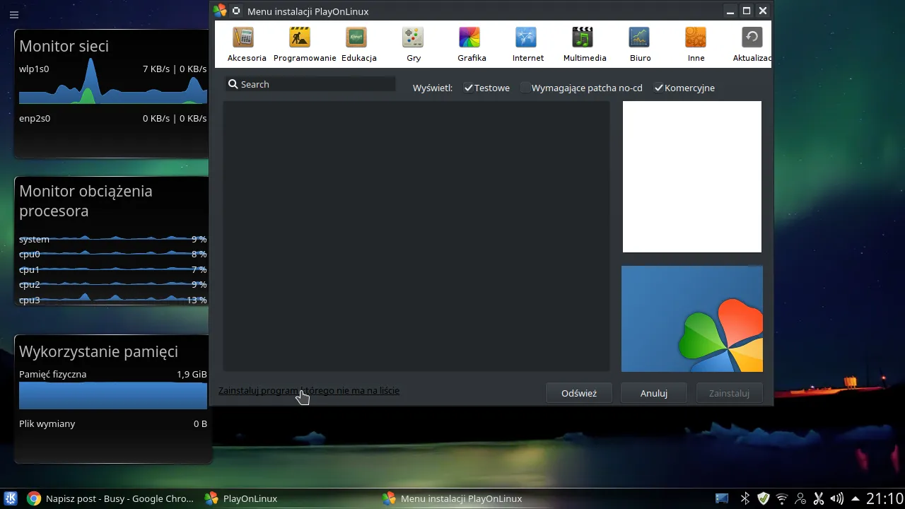Click Plik wymiany swap row
905x509 pixels.
pos(113,423)
